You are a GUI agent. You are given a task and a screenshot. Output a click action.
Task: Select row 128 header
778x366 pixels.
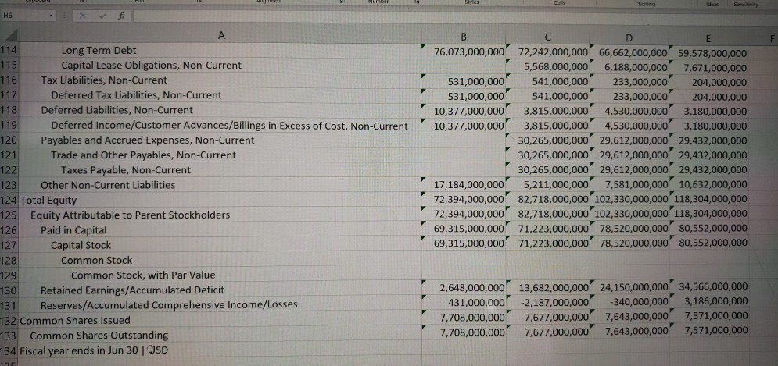point(9,261)
